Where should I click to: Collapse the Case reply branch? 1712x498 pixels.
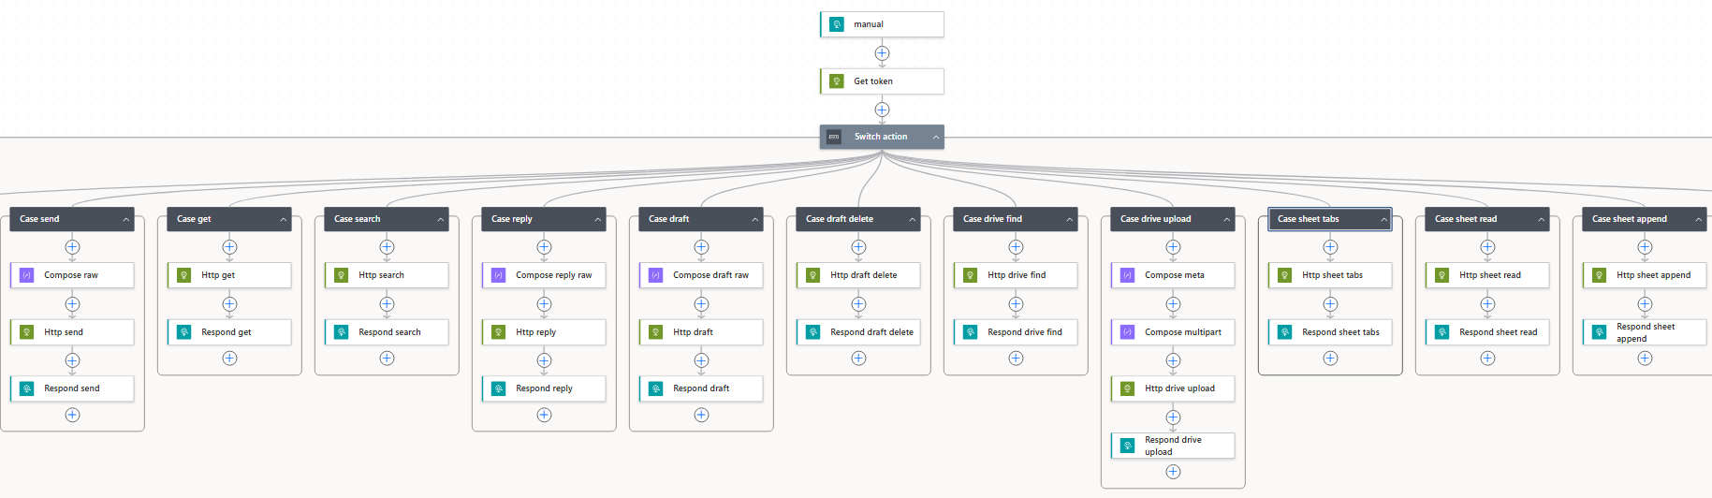[598, 220]
